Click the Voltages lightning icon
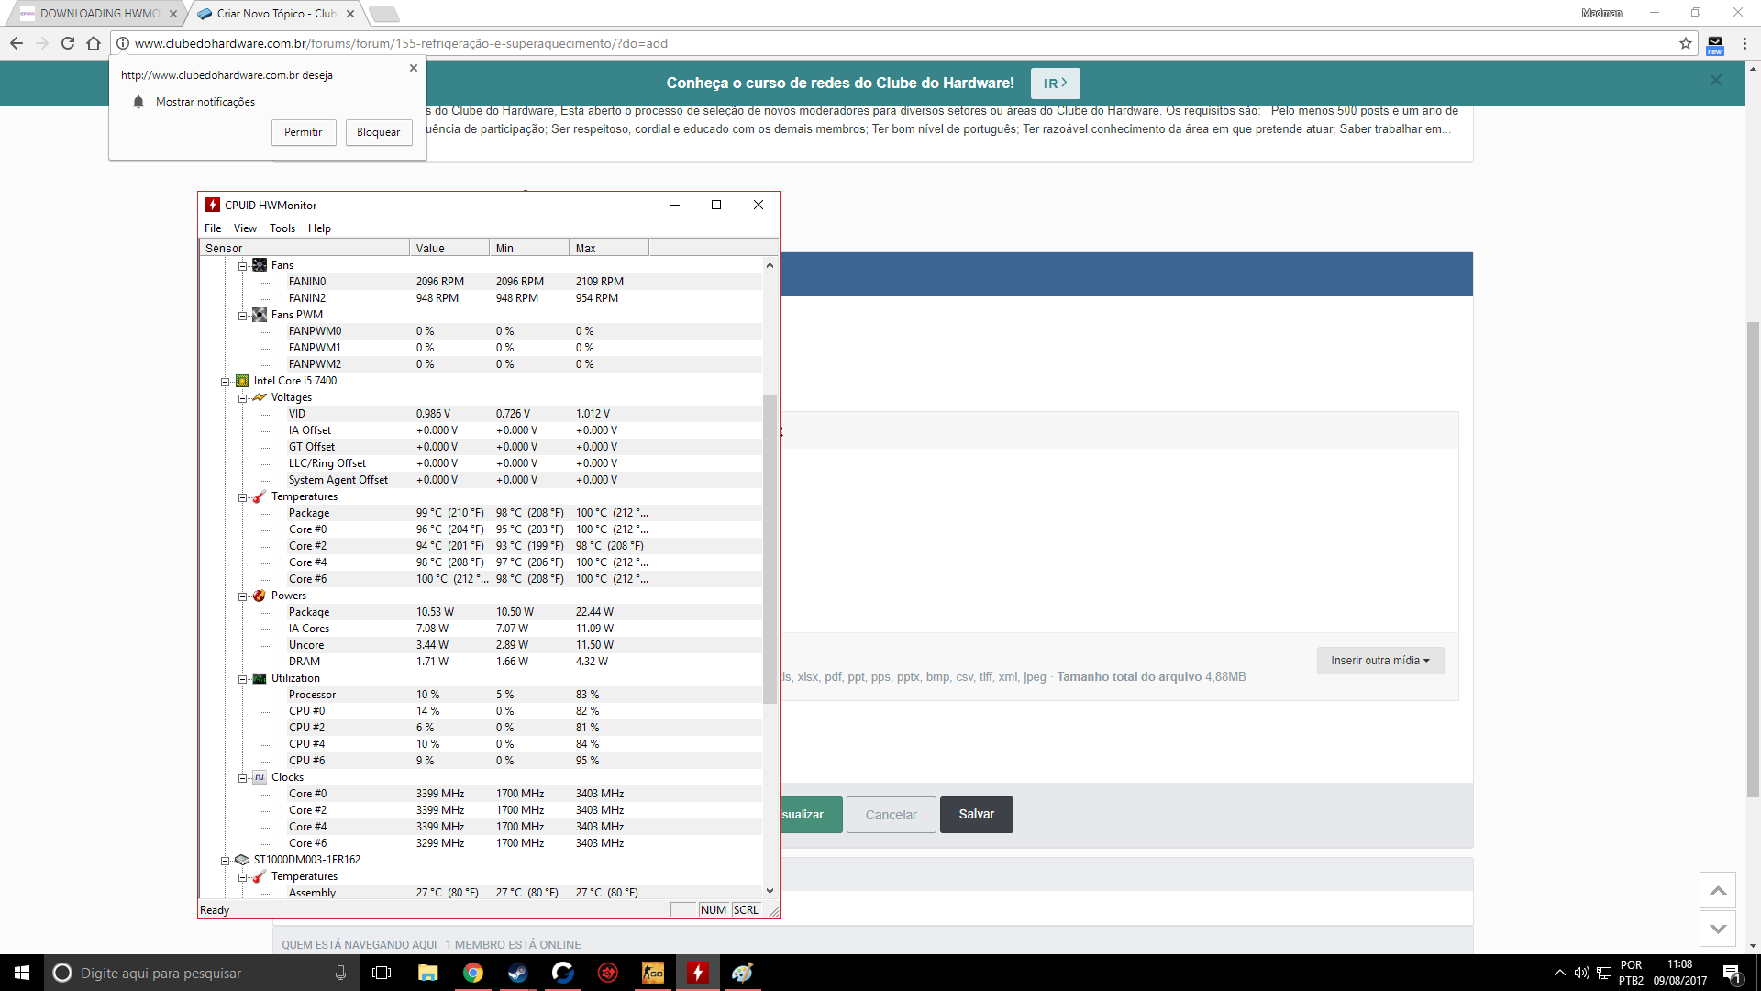 [x=260, y=397]
